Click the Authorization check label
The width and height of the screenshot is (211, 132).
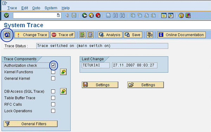(21, 65)
